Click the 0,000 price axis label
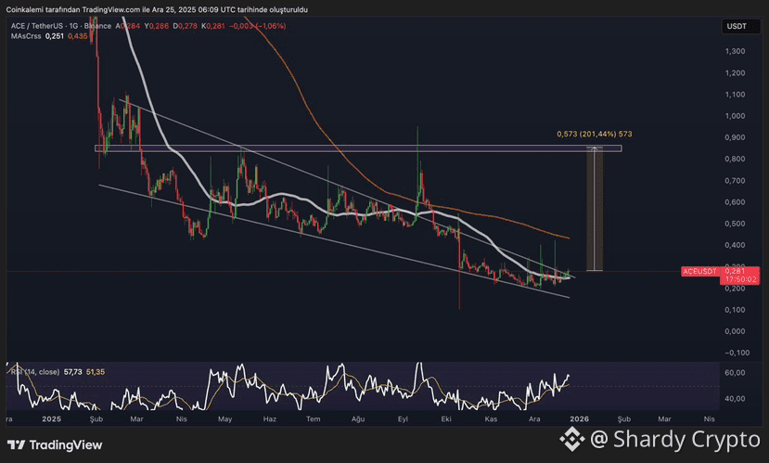Screen dimensions: 769x463 pyautogui.click(x=735, y=331)
